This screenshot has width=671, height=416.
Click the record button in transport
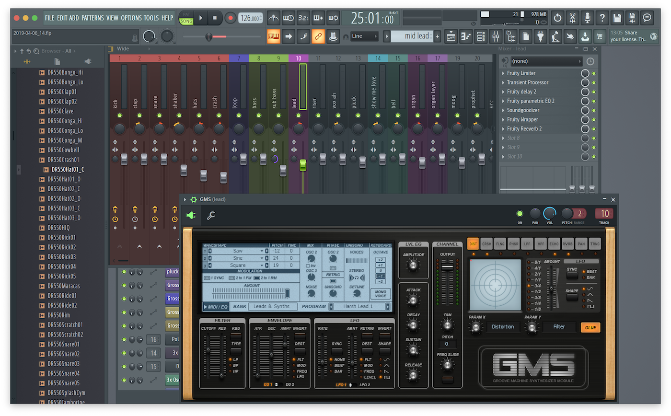(x=231, y=18)
